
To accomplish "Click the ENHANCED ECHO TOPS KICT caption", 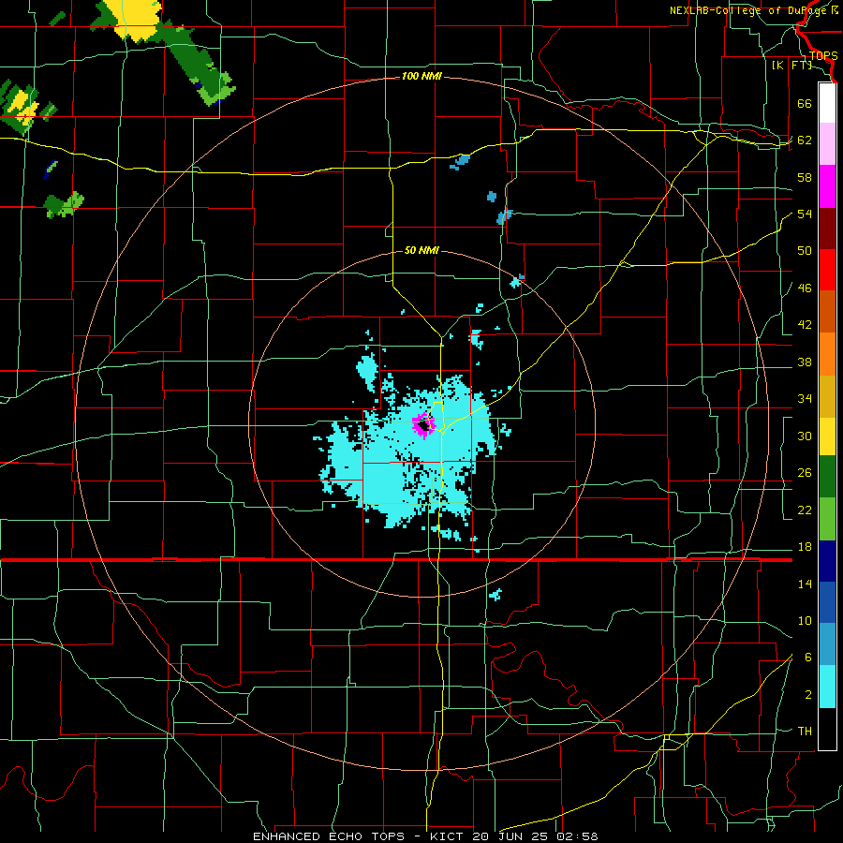I will [425, 836].
